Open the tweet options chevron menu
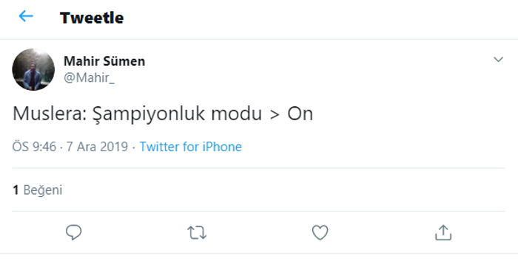Screen dimensions: 518x267 (x=498, y=60)
